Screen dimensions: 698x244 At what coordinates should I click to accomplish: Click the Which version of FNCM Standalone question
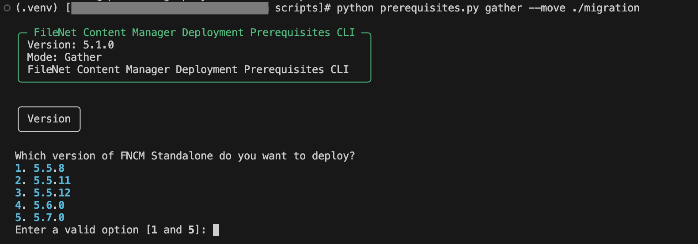click(185, 156)
